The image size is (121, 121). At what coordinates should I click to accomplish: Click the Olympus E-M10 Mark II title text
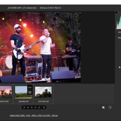(x=50, y=8)
